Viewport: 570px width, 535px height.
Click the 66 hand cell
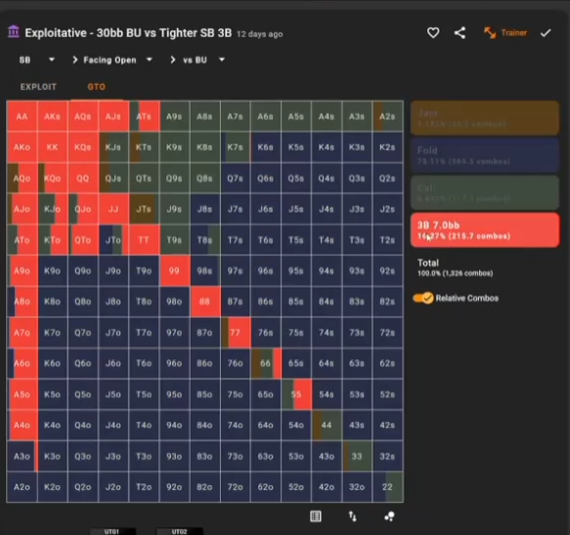(x=265, y=363)
